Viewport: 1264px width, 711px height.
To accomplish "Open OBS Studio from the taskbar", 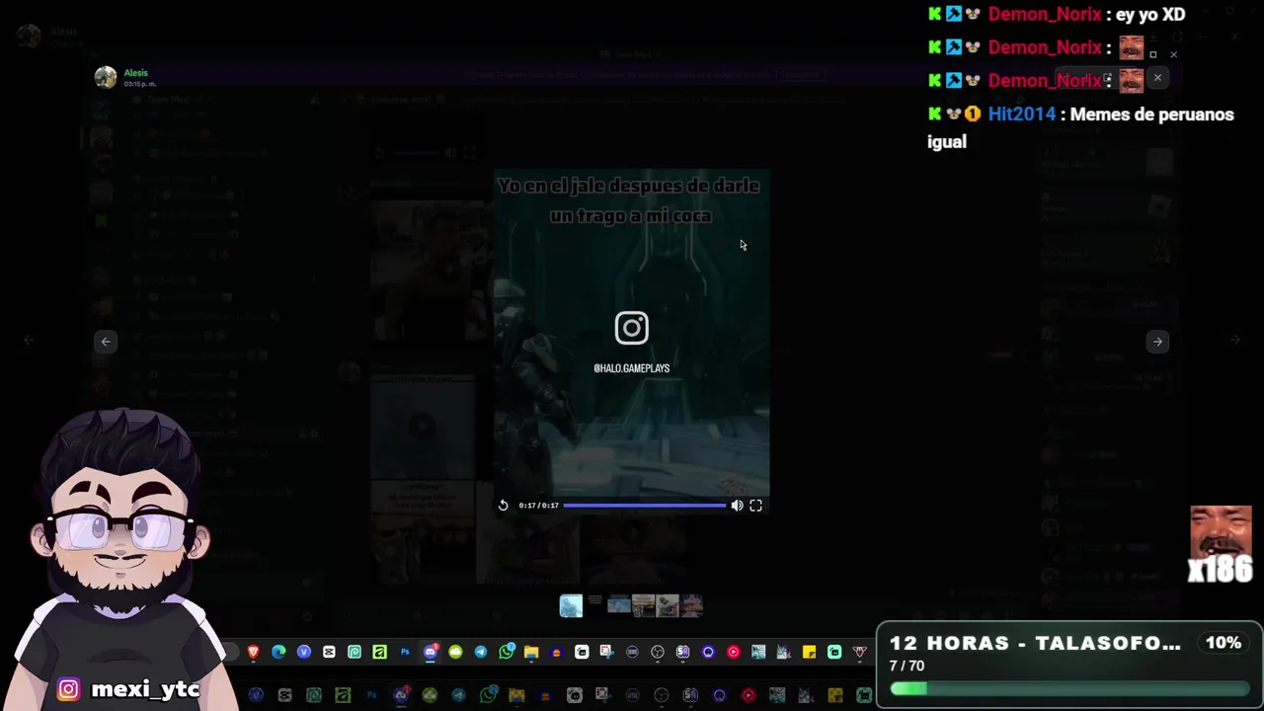I will click(x=657, y=652).
